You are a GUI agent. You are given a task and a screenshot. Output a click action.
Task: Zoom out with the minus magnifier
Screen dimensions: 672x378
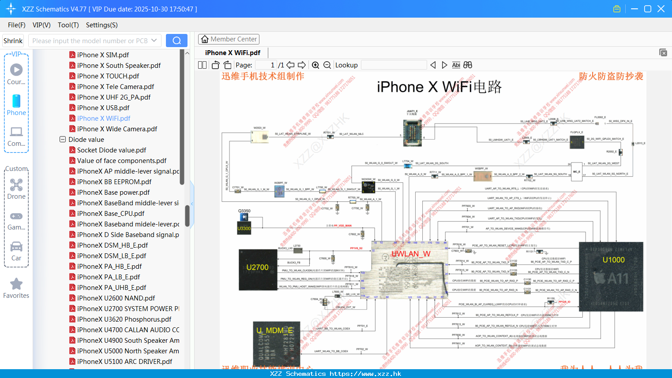pos(327,65)
